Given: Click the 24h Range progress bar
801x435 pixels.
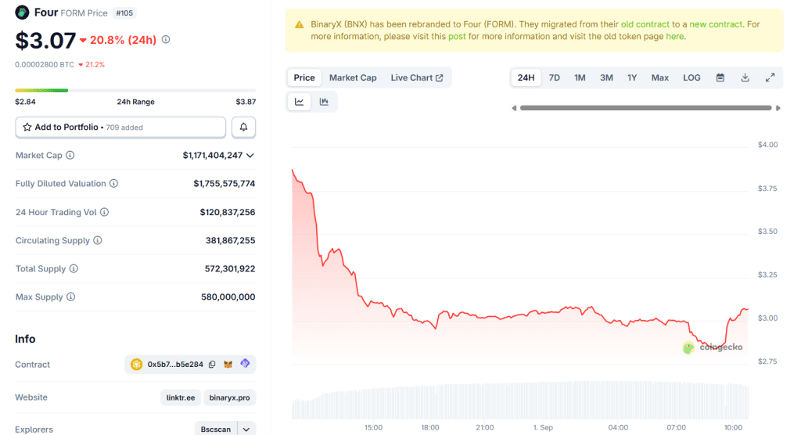Looking at the screenshot, I should pyautogui.click(x=135, y=91).
